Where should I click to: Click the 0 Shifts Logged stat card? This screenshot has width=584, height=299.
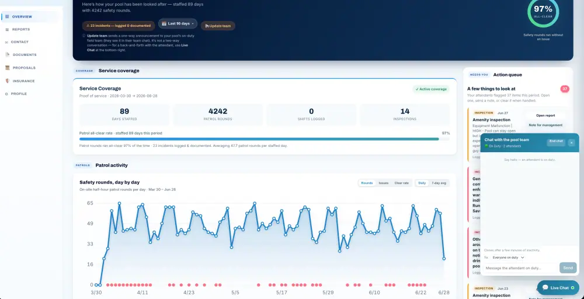[x=311, y=114]
